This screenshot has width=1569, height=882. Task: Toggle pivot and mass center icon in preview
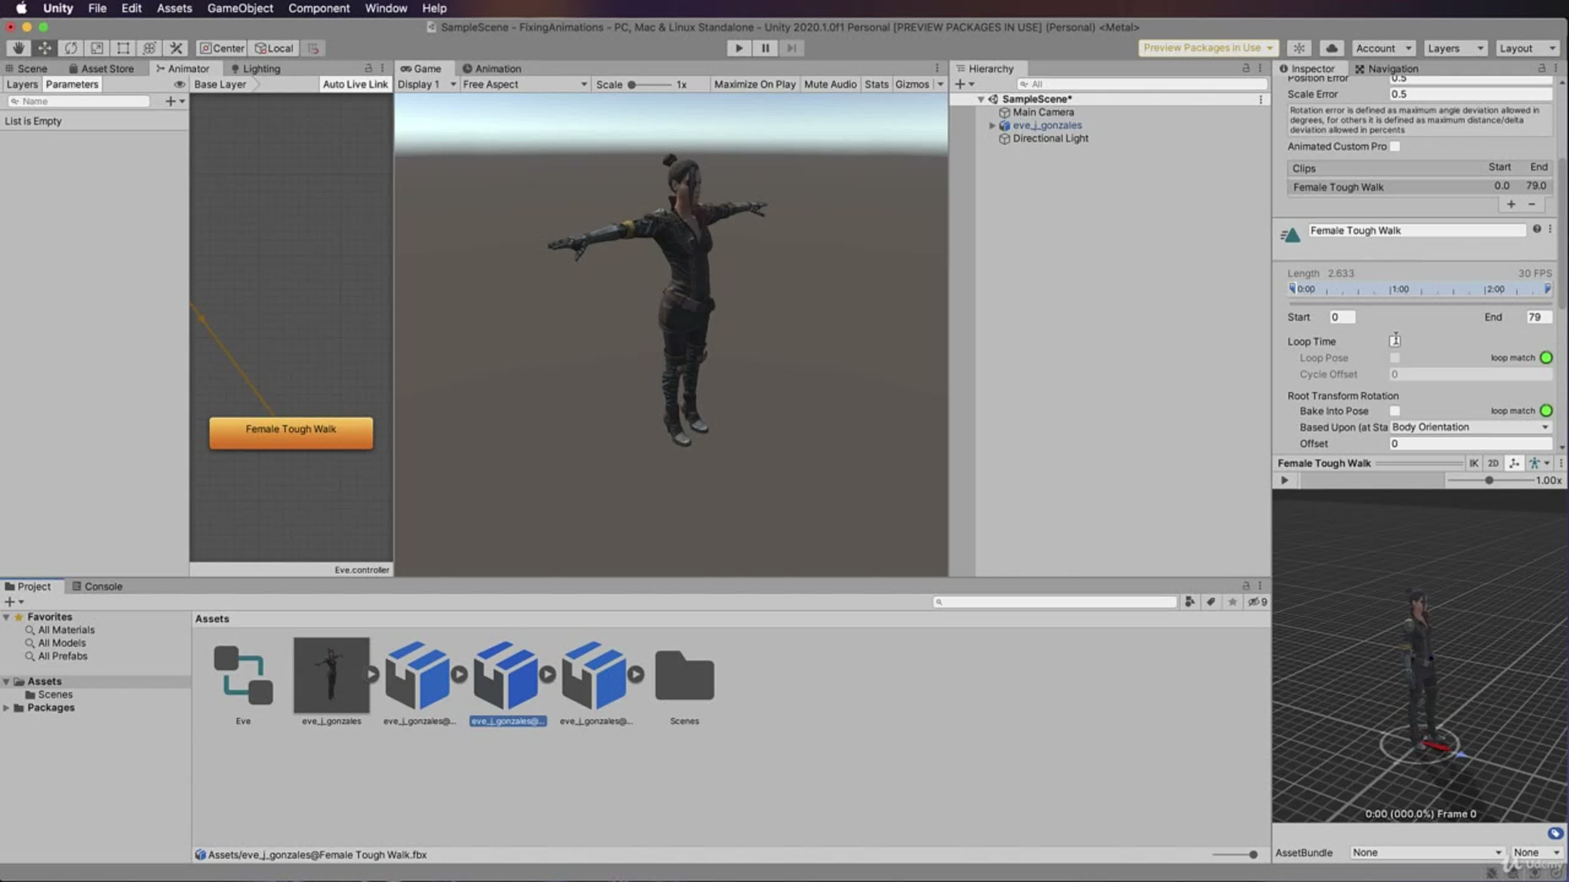tap(1513, 464)
